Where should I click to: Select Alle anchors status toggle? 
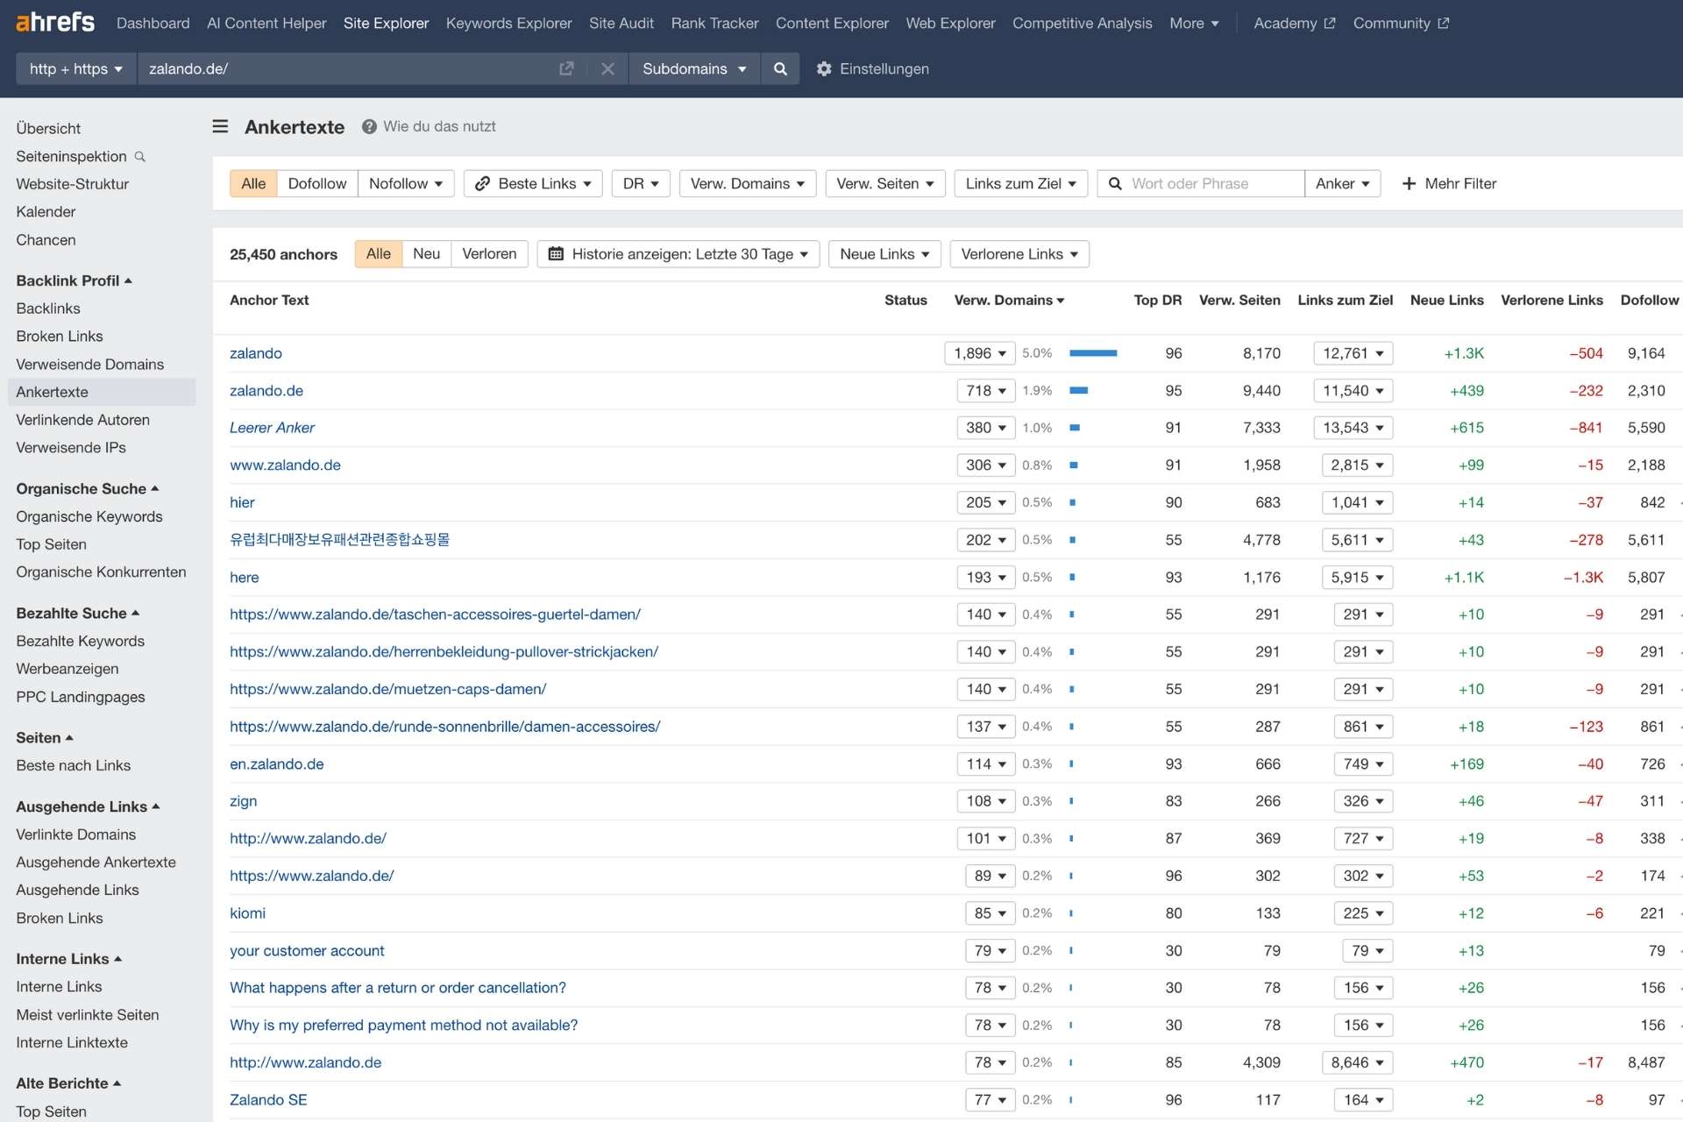coord(379,254)
